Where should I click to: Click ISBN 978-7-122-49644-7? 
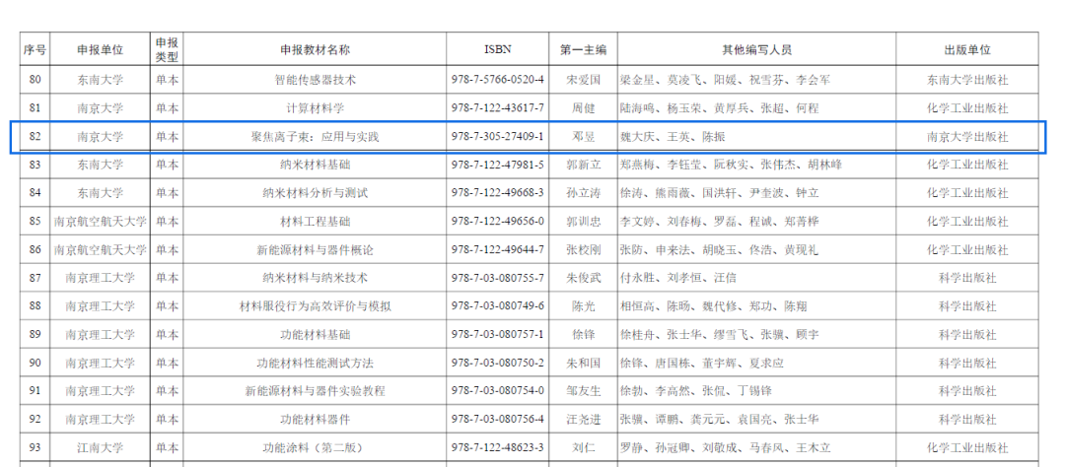(498, 250)
